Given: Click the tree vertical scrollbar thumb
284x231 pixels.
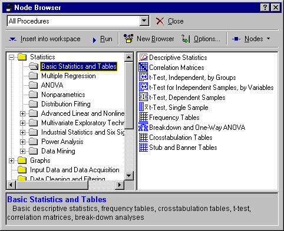Looking at the screenshot, I should (129, 95).
